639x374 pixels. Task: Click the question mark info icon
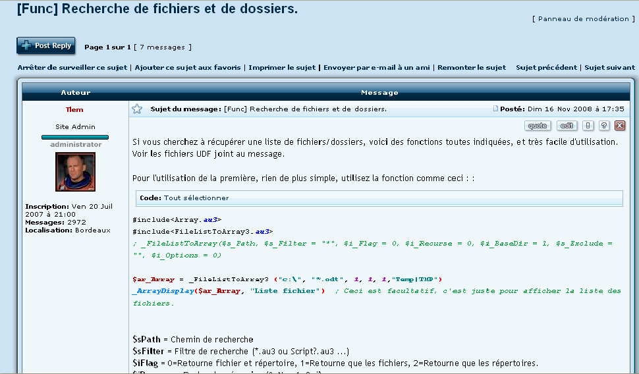tap(604, 126)
